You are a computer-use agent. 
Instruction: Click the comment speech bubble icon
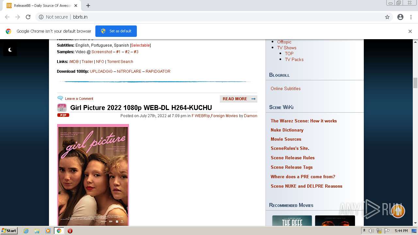[x=60, y=98]
